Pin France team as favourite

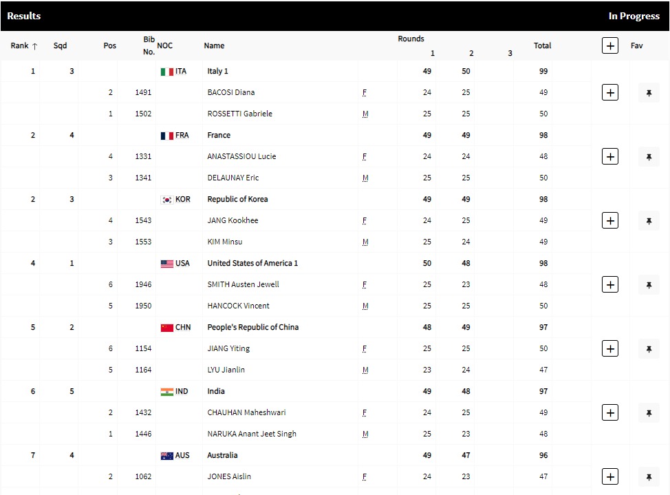coord(649,156)
